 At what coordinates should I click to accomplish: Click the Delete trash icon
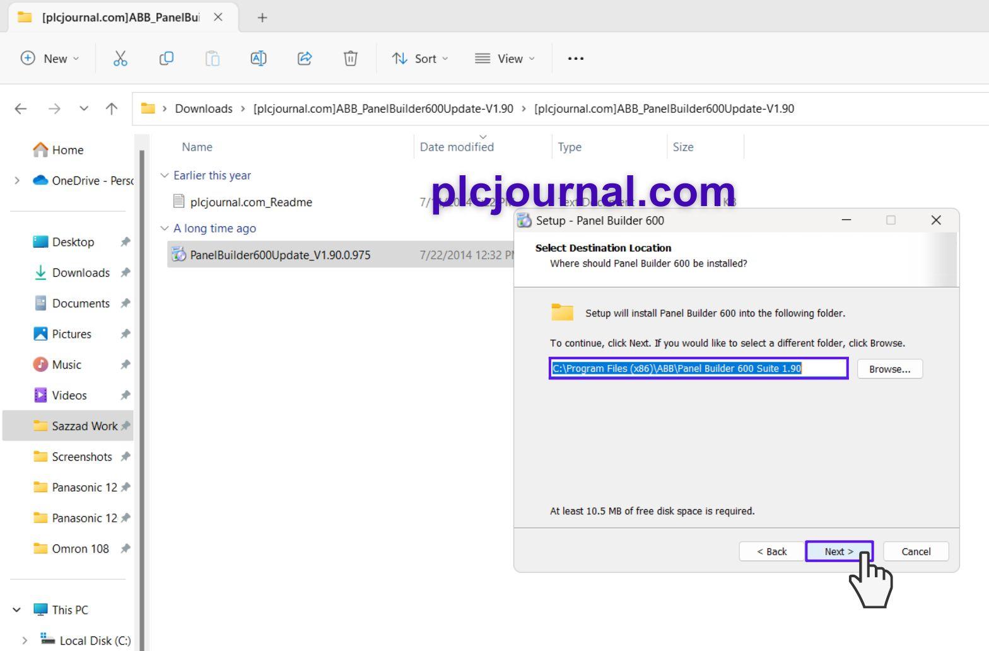351,59
